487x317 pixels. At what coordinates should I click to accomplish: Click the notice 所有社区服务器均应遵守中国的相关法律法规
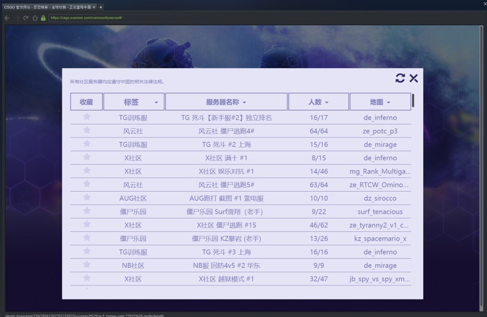[117, 82]
